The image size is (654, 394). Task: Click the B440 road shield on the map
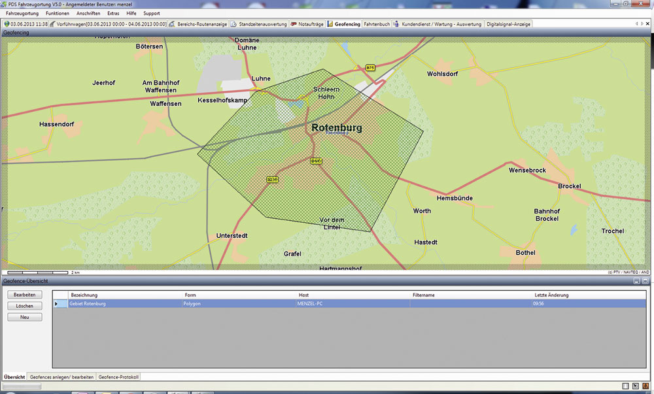coord(316,161)
